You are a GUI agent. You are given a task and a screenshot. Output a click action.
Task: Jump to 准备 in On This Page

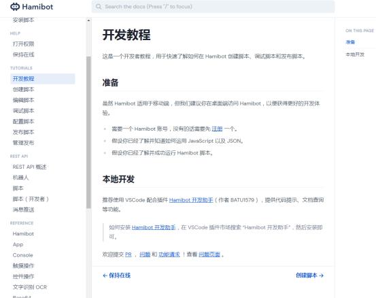click(x=350, y=42)
